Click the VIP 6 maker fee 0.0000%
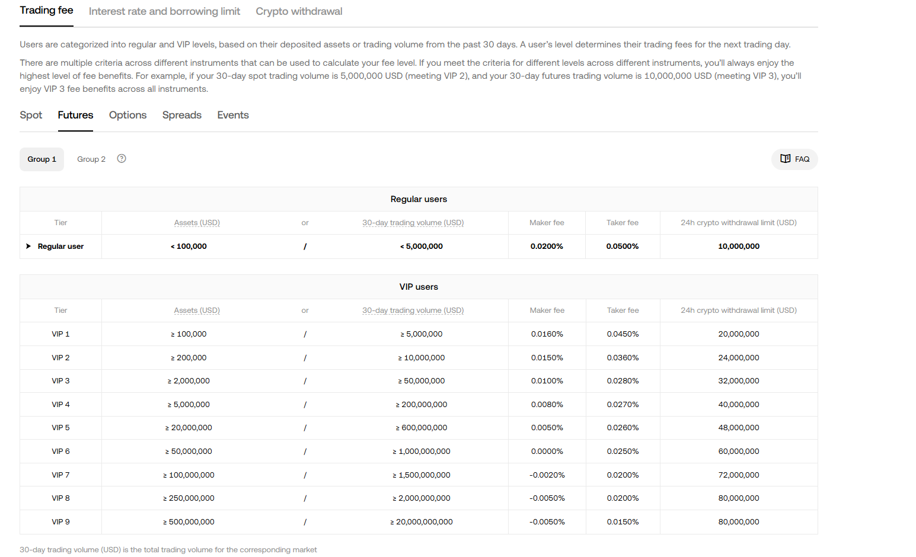 (x=547, y=452)
